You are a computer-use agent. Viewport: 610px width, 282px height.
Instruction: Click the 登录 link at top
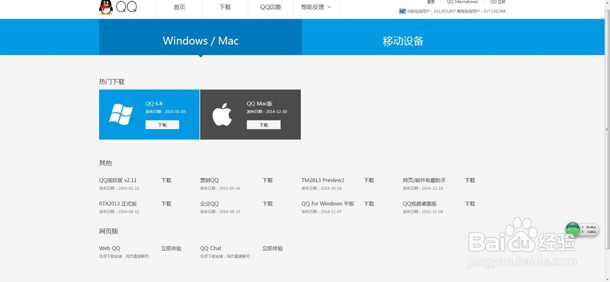pos(431,2)
